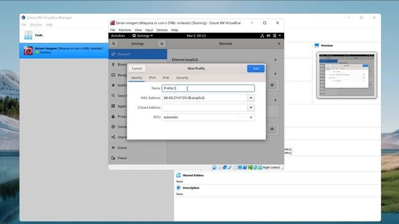Open the IPv6 tab
Image resolution: width=399 pixels, height=224 pixels.
[x=166, y=78]
